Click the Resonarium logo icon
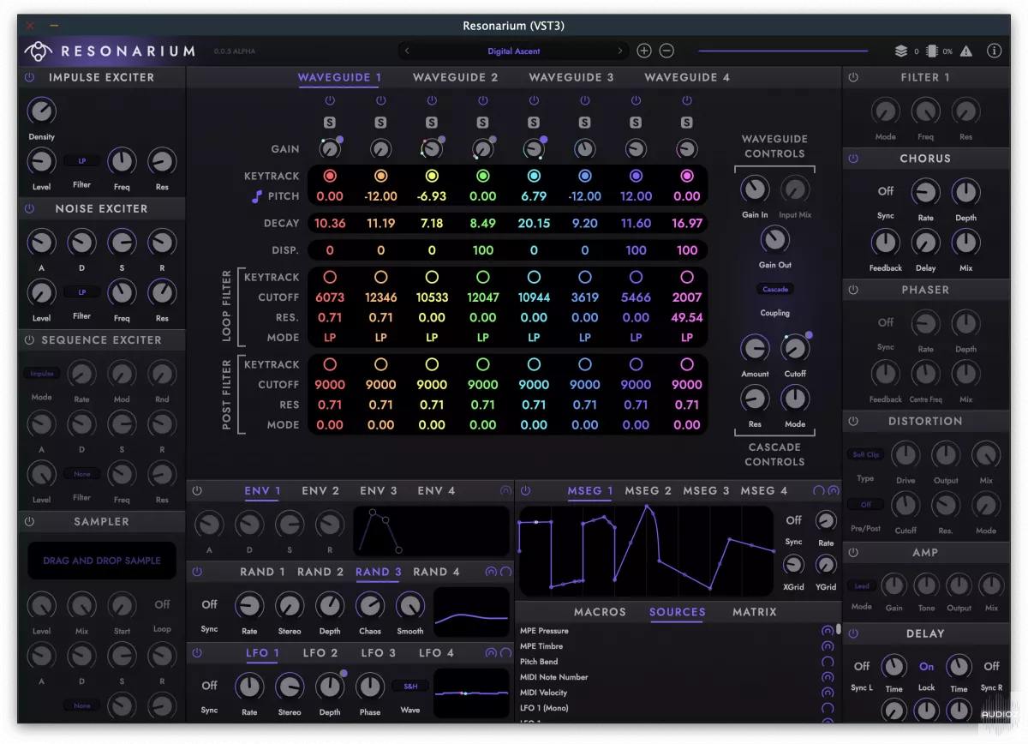Screen dimensions: 1028x744 [37, 51]
